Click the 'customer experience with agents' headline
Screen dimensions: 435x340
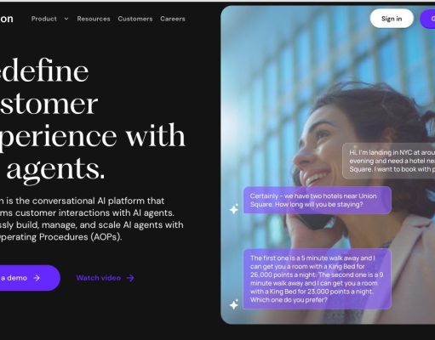point(92,119)
